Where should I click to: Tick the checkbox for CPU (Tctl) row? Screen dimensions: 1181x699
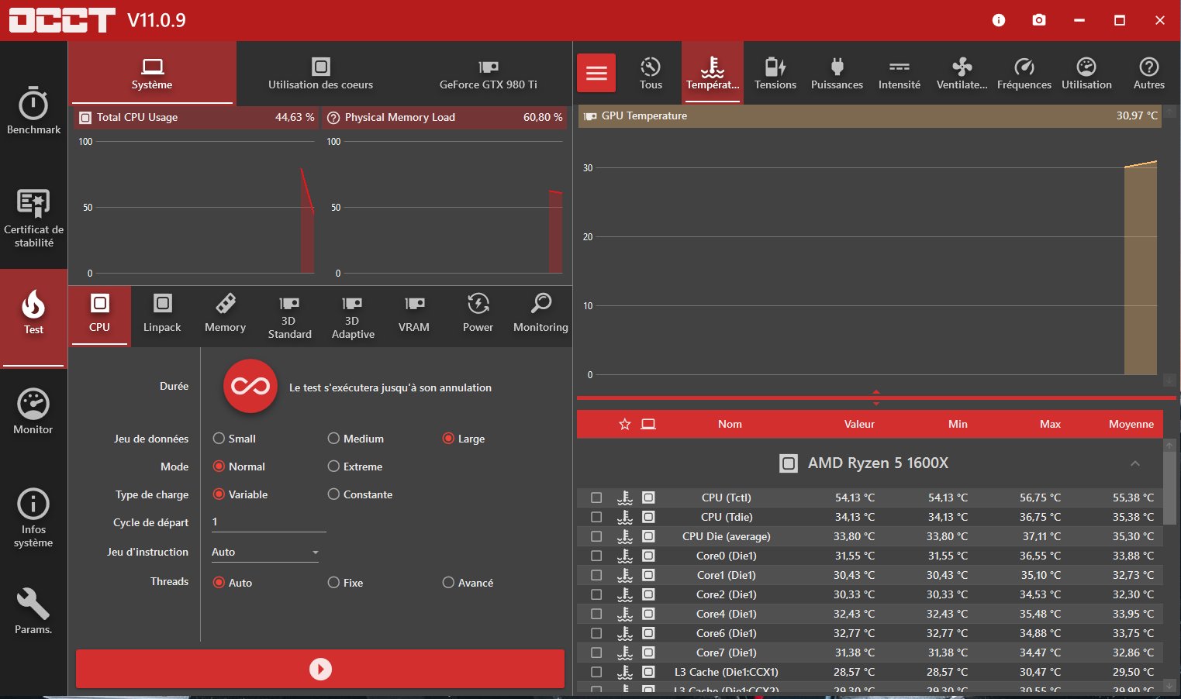(596, 498)
